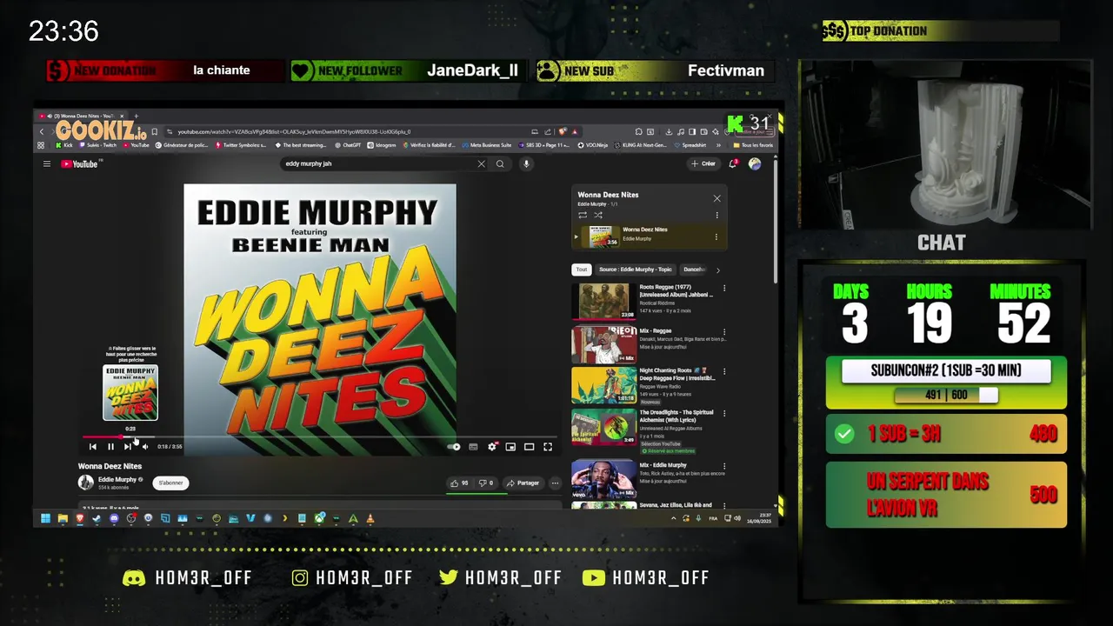The width and height of the screenshot is (1113, 626).
Task: Go back in the browser
Action: [41, 131]
